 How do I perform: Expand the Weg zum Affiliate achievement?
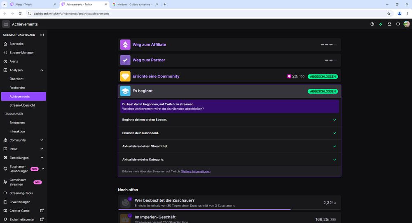[229, 44]
